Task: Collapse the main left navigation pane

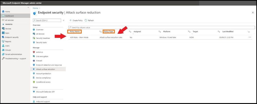Action: (x=28, y=7)
